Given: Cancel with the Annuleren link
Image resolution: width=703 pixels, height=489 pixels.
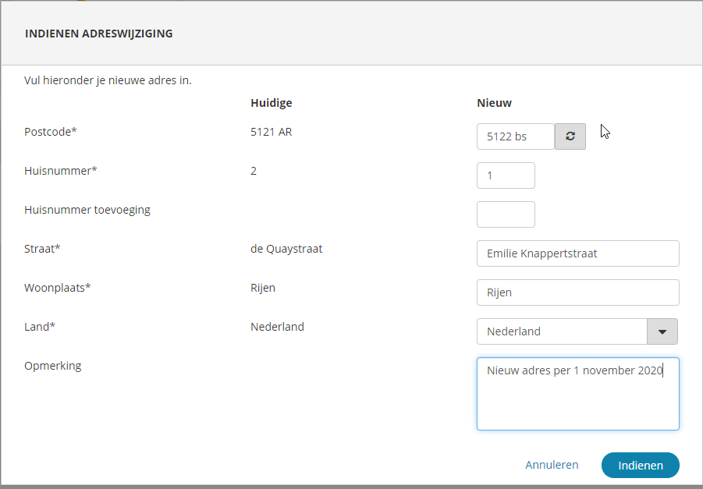Looking at the screenshot, I should click(552, 465).
